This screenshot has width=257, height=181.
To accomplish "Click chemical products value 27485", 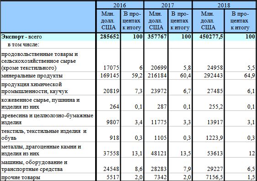I will coord(215,91).
